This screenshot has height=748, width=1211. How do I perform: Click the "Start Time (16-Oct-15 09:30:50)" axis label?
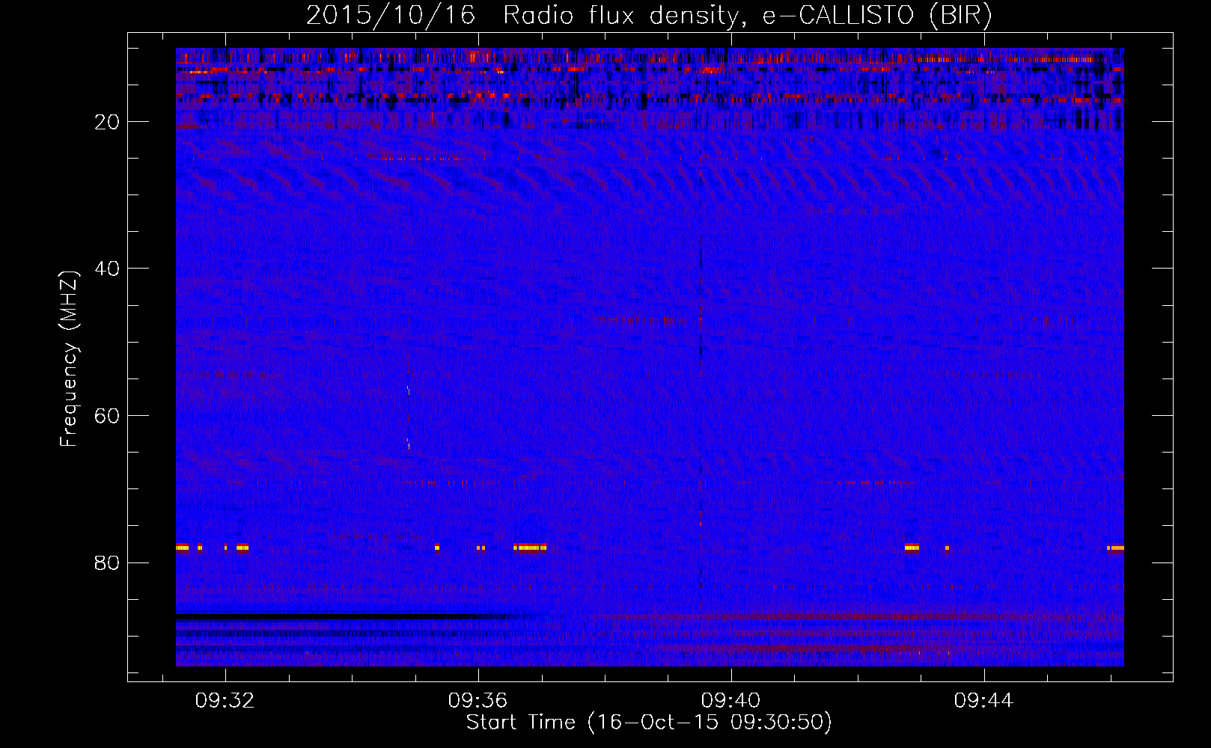(649, 723)
